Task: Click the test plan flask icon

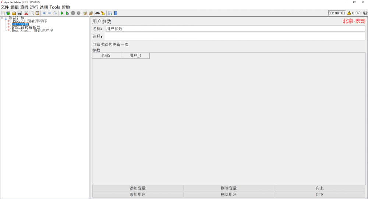Action: pyautogui.click(x=6, y=18)
